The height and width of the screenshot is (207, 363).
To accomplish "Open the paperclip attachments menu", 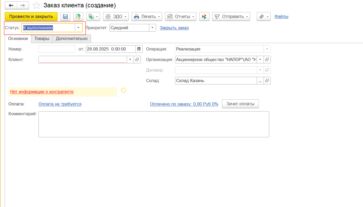I will tap(264, 17).
